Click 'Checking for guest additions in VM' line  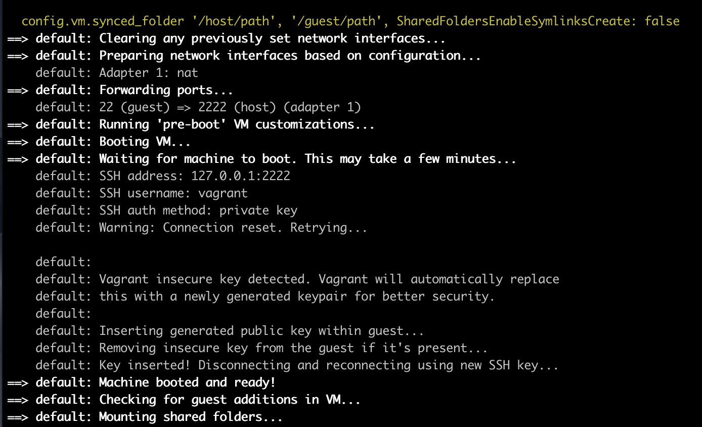tap(184, 400)
